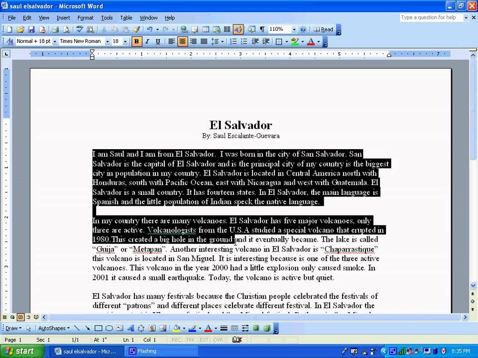Insert Clip Art from Drawing toolbar
The height and width of the screenshot is (358, 478).
(x=152, y=328)
